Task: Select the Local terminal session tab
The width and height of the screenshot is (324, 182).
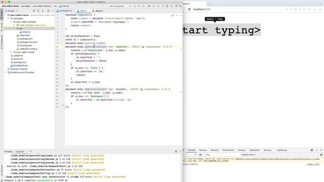Action: point(20,152)
